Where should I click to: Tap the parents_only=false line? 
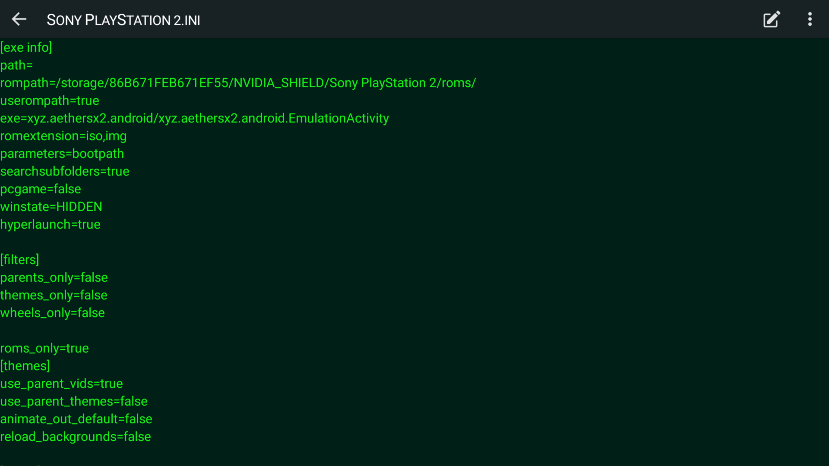[54, 277]
